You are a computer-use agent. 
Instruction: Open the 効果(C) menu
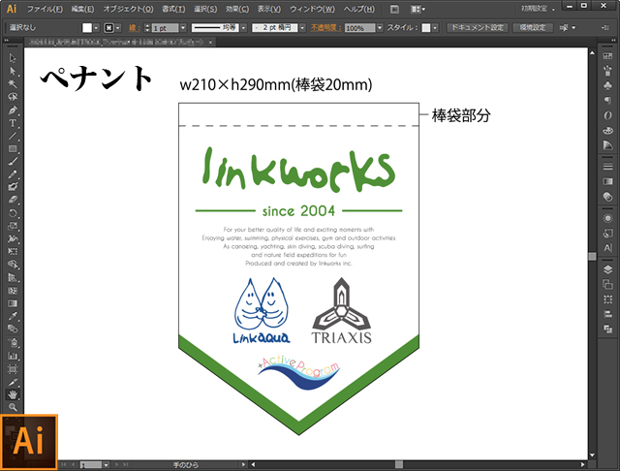[x=237, y=9]
